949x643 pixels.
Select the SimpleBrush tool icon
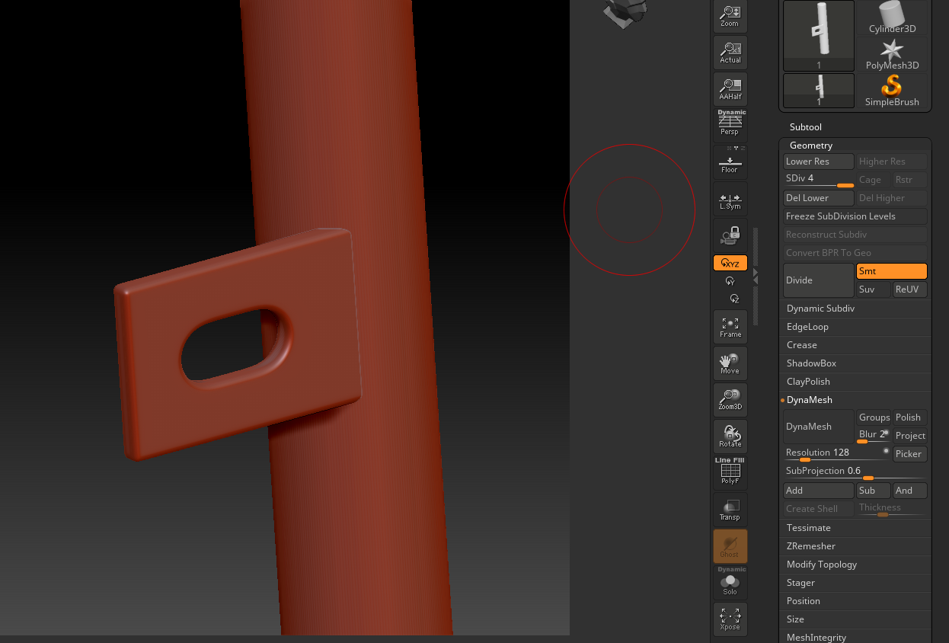point(891,88)
